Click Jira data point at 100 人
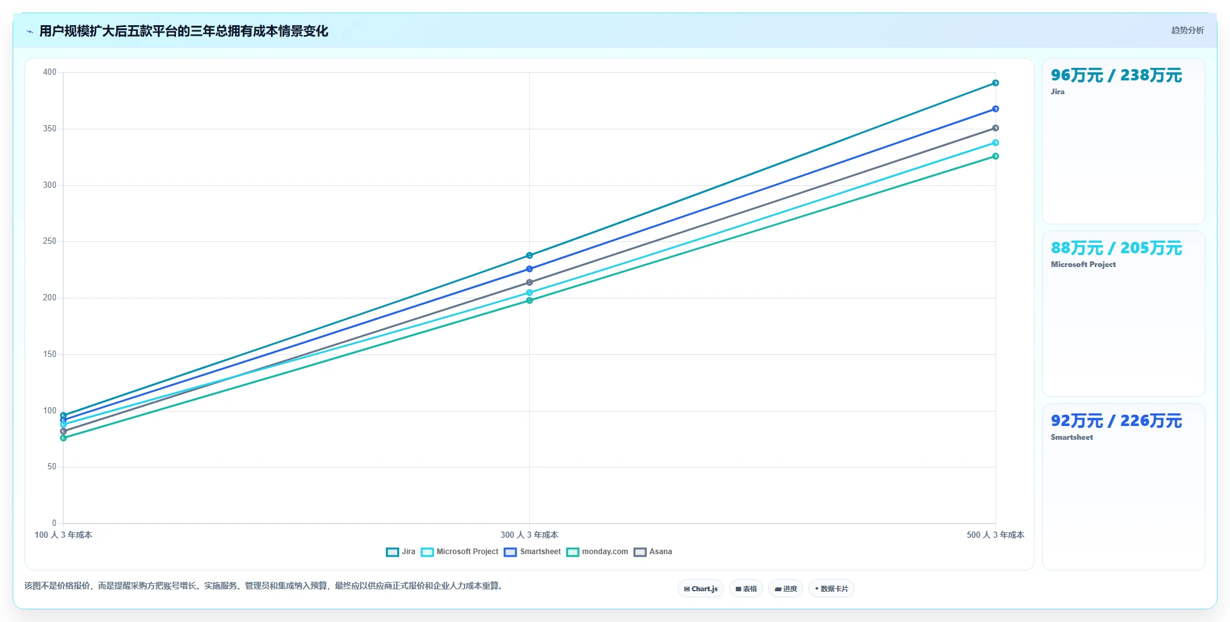This screenshot has width=1230, height=622. coord(63,415)
